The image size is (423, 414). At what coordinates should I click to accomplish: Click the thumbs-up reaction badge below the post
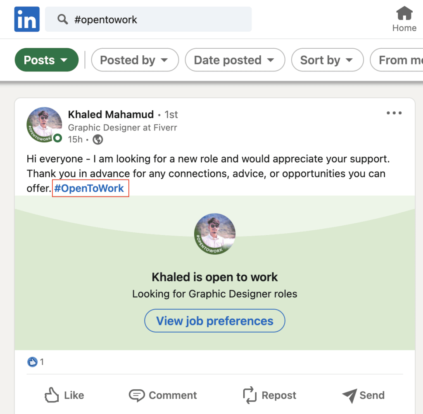pyautogui.click(x=33, y=362)
